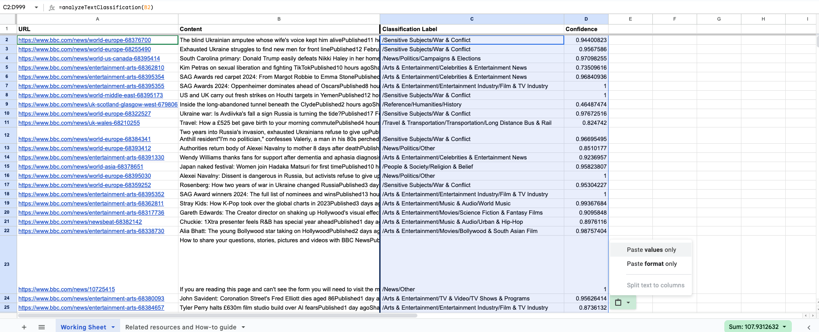Click cell /Arts & Entertainment/Music & Audio/World Music
The width and height of the screenshot is (819, 332).
click(472, 203)
